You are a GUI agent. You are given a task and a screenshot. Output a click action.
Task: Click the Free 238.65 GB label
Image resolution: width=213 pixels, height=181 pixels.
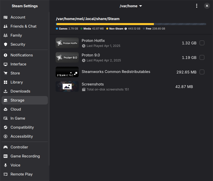click(x=155, y=29)
